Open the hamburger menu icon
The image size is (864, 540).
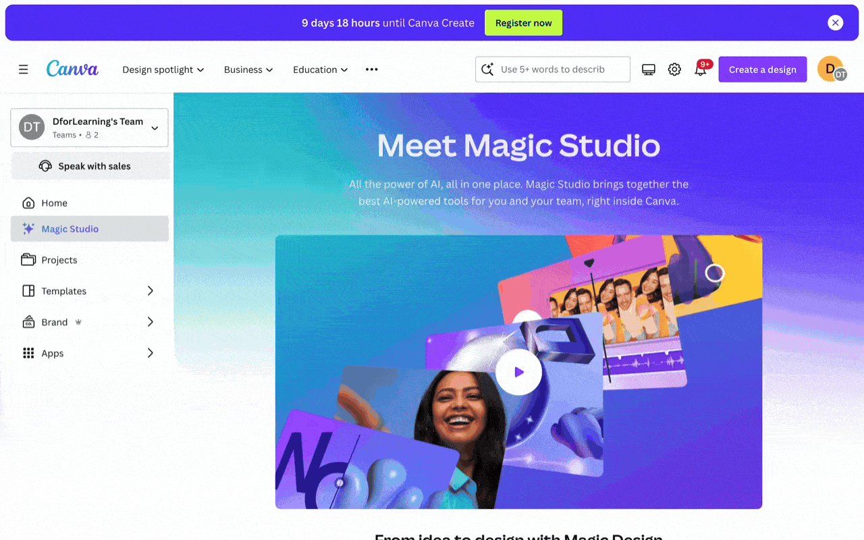coord(24,70)
